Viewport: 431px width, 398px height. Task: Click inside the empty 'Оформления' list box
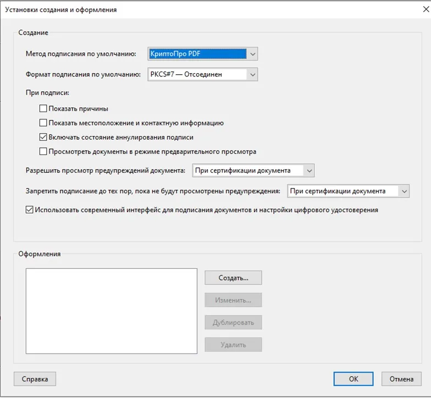tap(111, 311)
